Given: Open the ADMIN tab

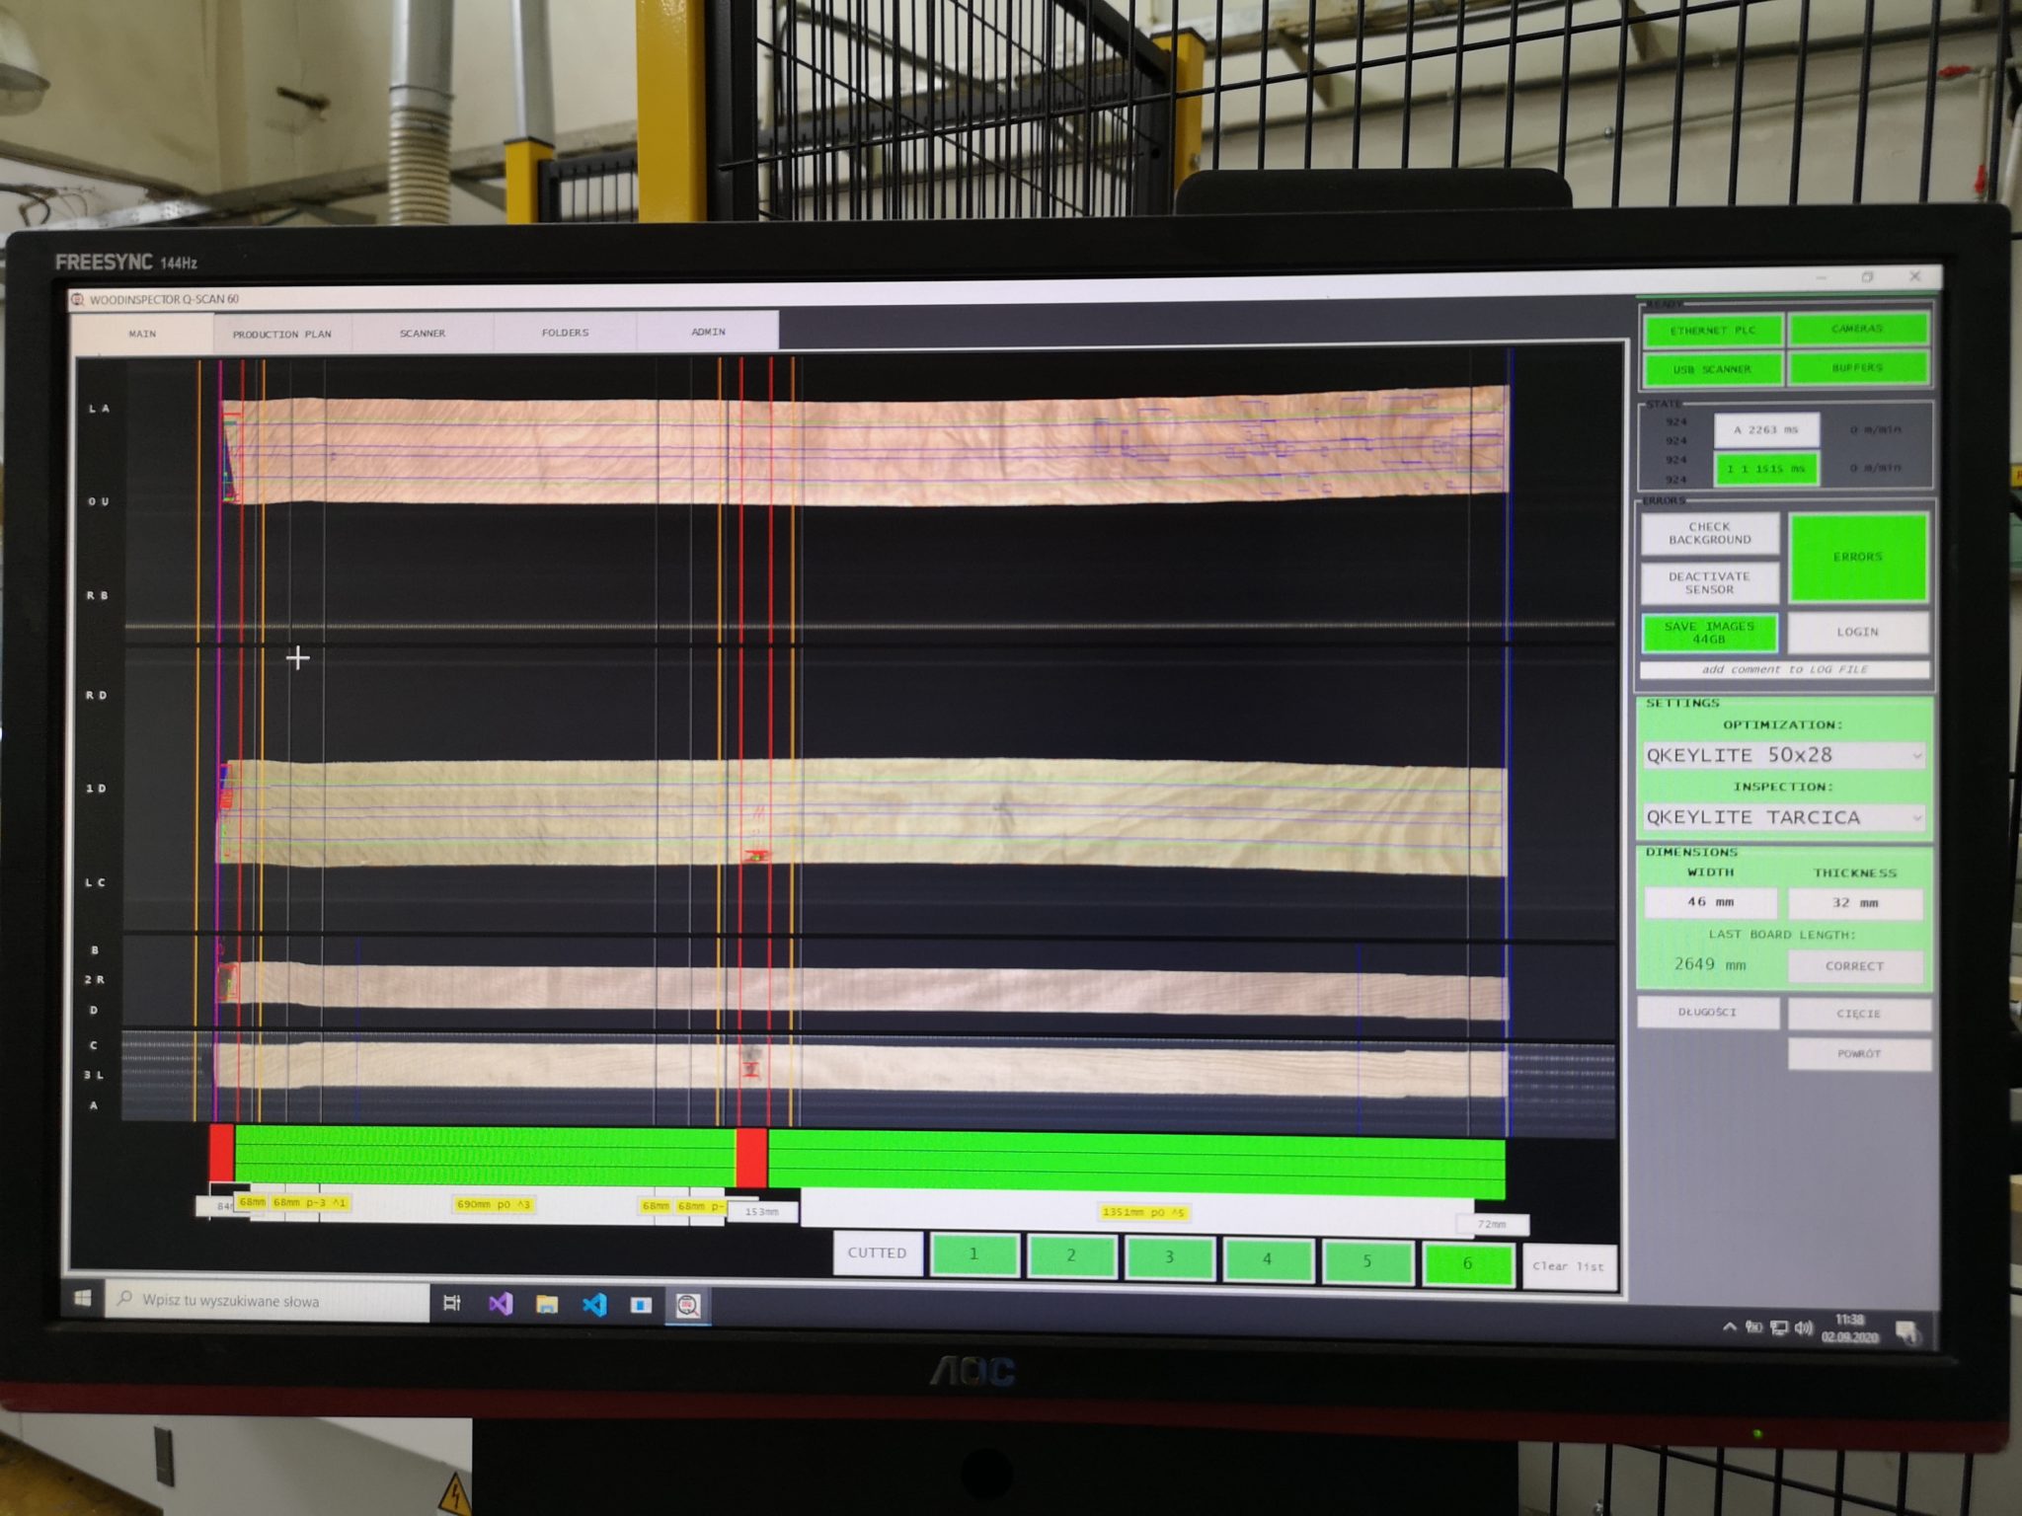Looking at the screenshot, I should 708,331.
